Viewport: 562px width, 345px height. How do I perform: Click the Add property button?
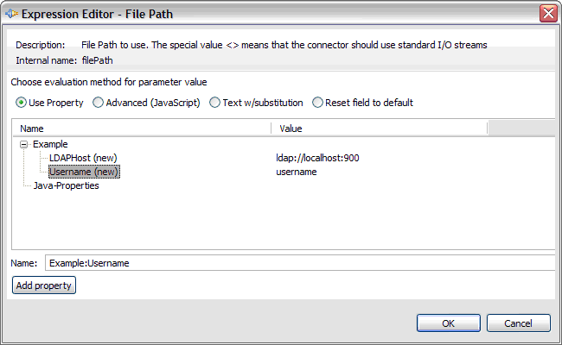pos(44,285)
